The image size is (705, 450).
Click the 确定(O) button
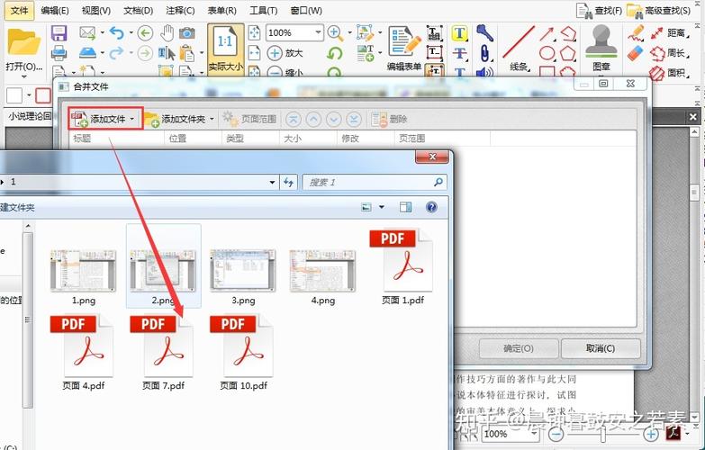(519, 348)
